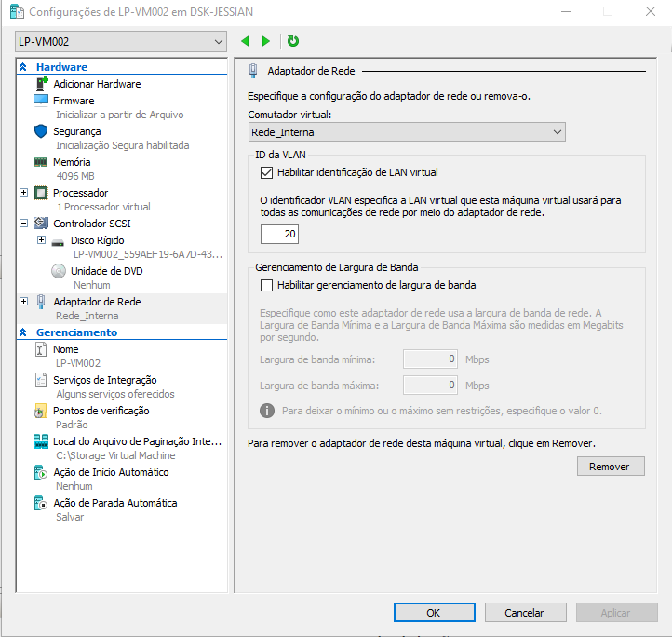This screenshot has width=672, height=637.
Task: Click '4096 MB' memory value text
Action: [x=75, y=176]
